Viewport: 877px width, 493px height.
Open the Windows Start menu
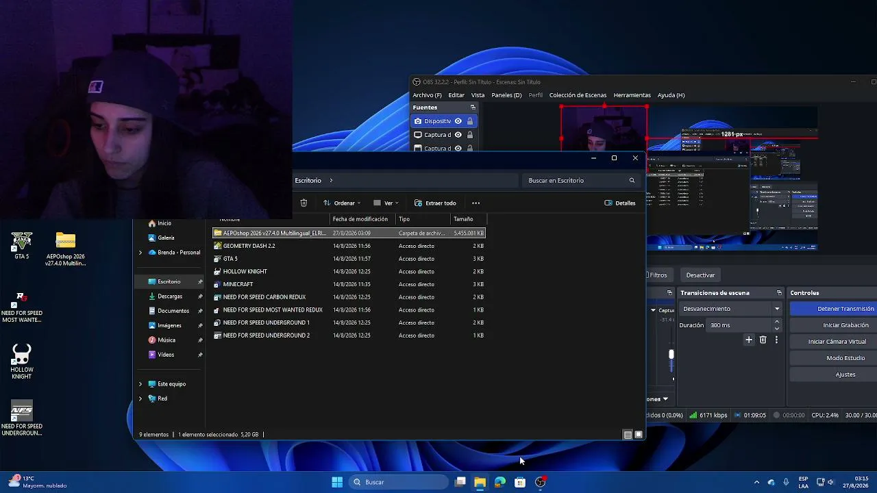pyautogui.click(x=337, y=482)
